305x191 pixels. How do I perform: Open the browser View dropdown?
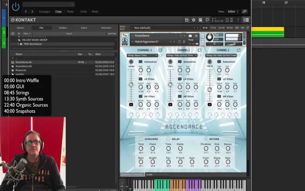pos(27,34)
